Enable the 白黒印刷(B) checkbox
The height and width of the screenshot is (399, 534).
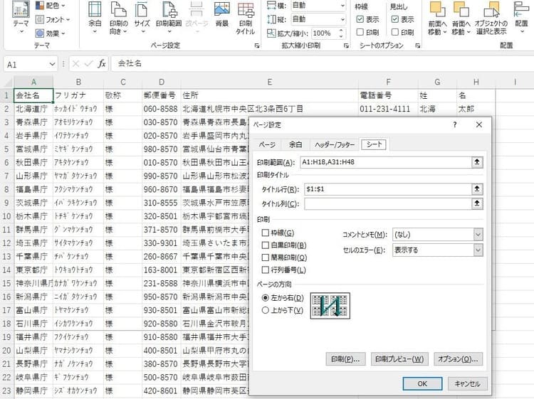[x=266, y=245]
